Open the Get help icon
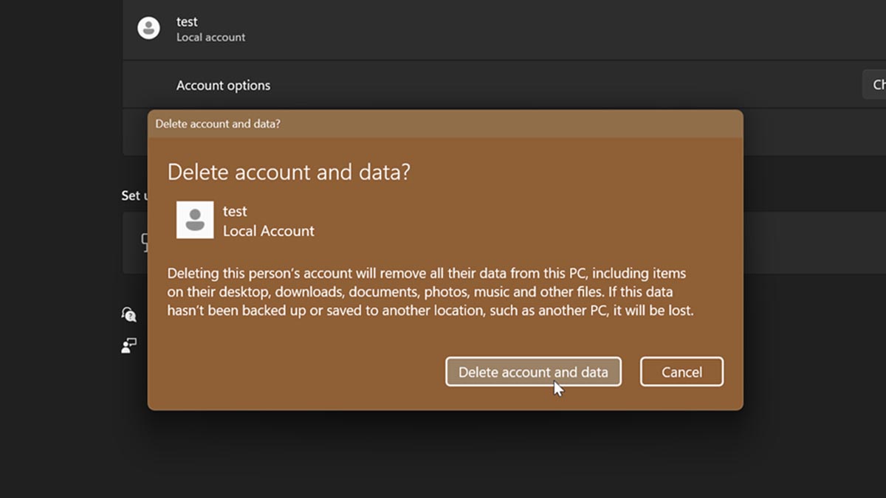The image size is (886, 498). (129, 315)
